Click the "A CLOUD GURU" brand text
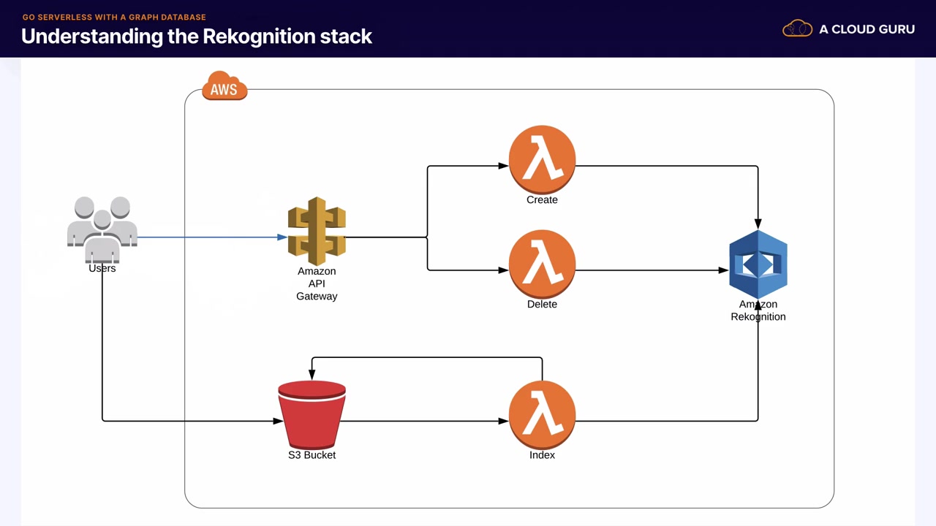Viewport: 936px width, 526px height. pyautogui.click(x=867, y=29)
